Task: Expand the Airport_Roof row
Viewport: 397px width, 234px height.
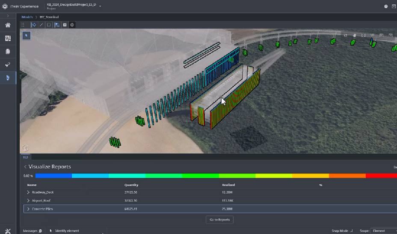Action: point(29,200)
